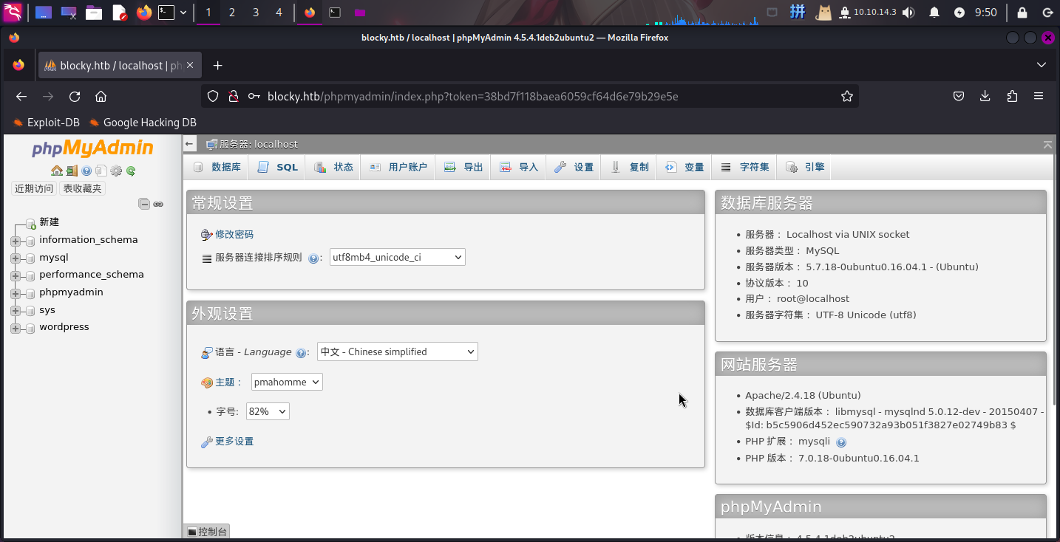Select the wordpress database in tree
The height and width of the screenshot is (542, 1060).
(64, 326)
